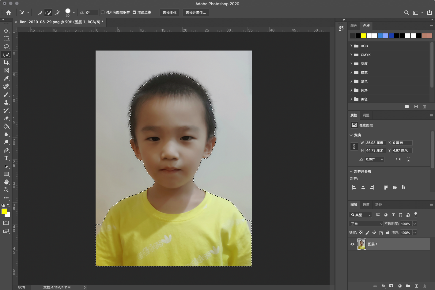Toggle lock transparent pixels
The height and width of the screenshot is (290, 435).
tap(361, 232)
